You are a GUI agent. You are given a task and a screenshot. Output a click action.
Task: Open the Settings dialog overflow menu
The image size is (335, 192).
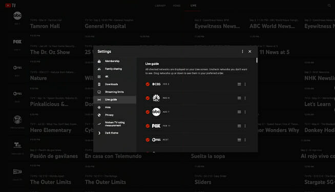click(242, 52)
